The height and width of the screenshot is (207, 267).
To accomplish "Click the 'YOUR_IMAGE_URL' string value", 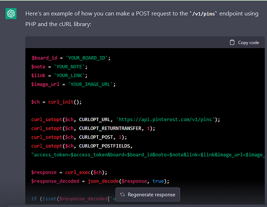I will pos(86,84).
